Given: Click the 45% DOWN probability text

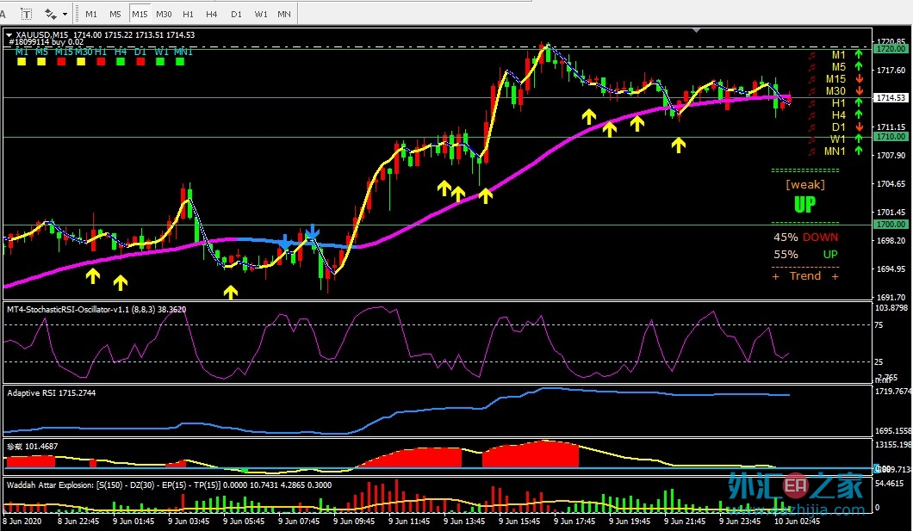Looking at the screenshot, I should (x=805, y=238).
